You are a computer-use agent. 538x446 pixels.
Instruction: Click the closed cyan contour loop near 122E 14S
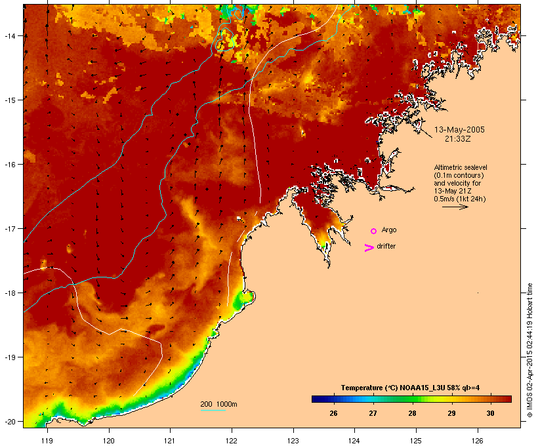pos(225,40)
